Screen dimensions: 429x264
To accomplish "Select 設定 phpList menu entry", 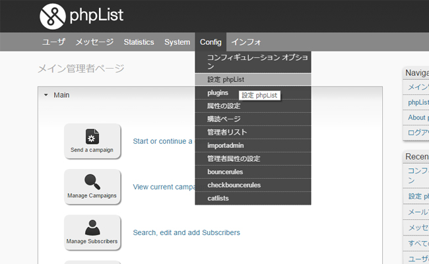I will point(253,80).
